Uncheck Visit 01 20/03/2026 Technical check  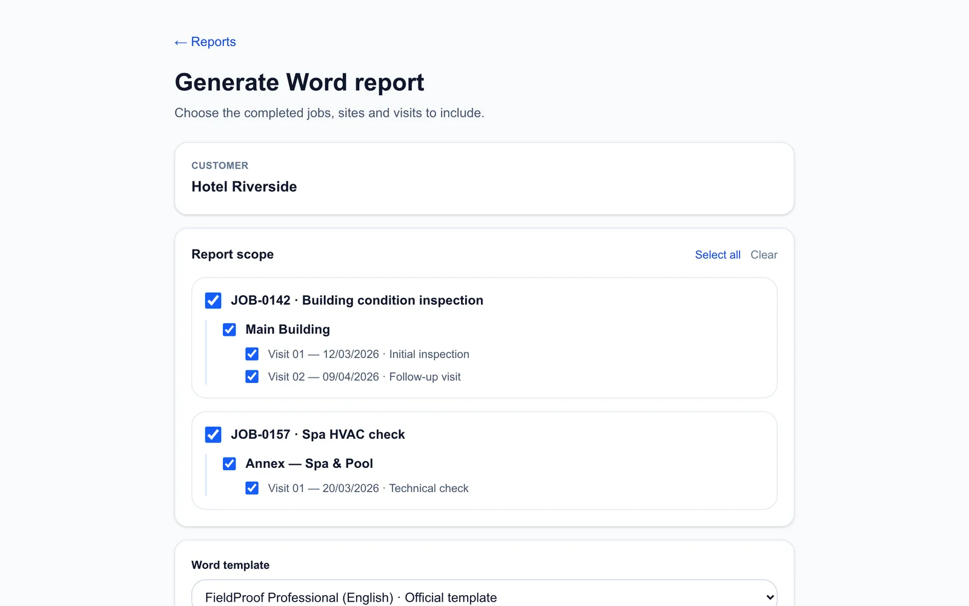252,488
